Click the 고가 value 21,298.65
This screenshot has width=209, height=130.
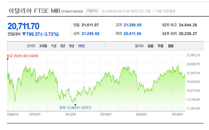click(x=132, y=25)
